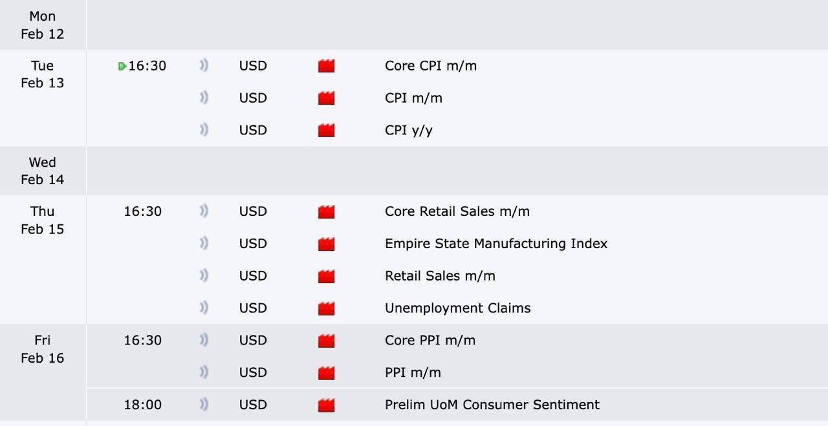Viewport: 828px width, 426px height.
Task: Toggle the sound alert for PPI m/m
Action: [x=204, y=372]
